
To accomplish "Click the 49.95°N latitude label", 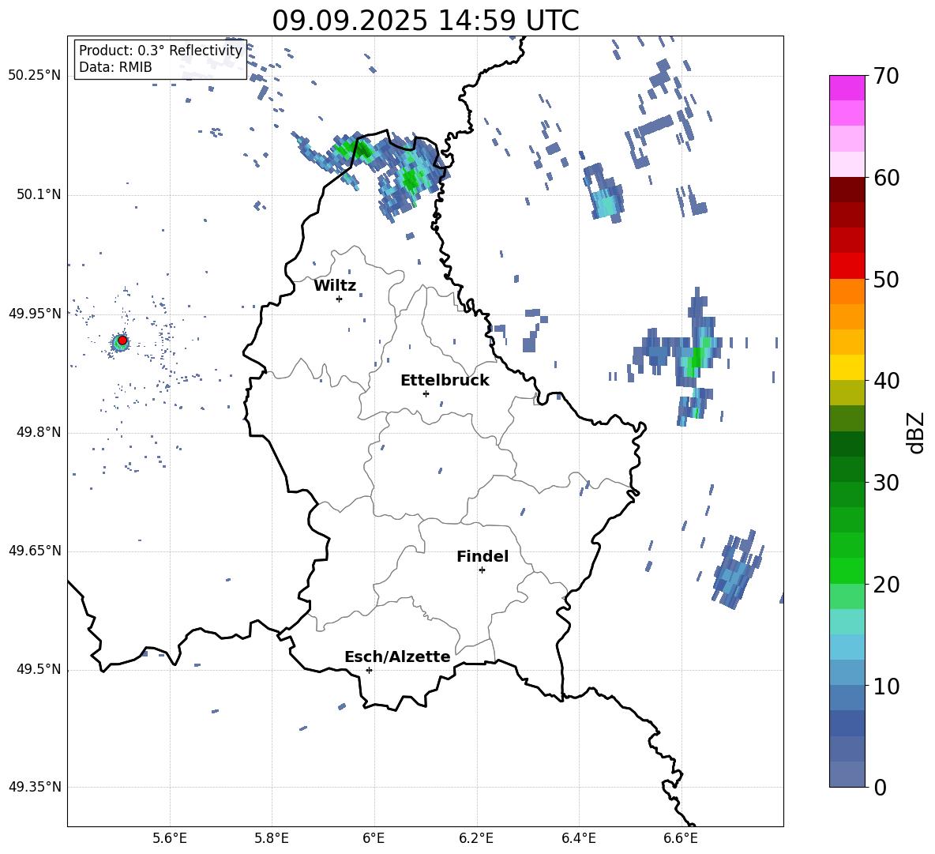I will pyautogui.click(x=35, y=313).
